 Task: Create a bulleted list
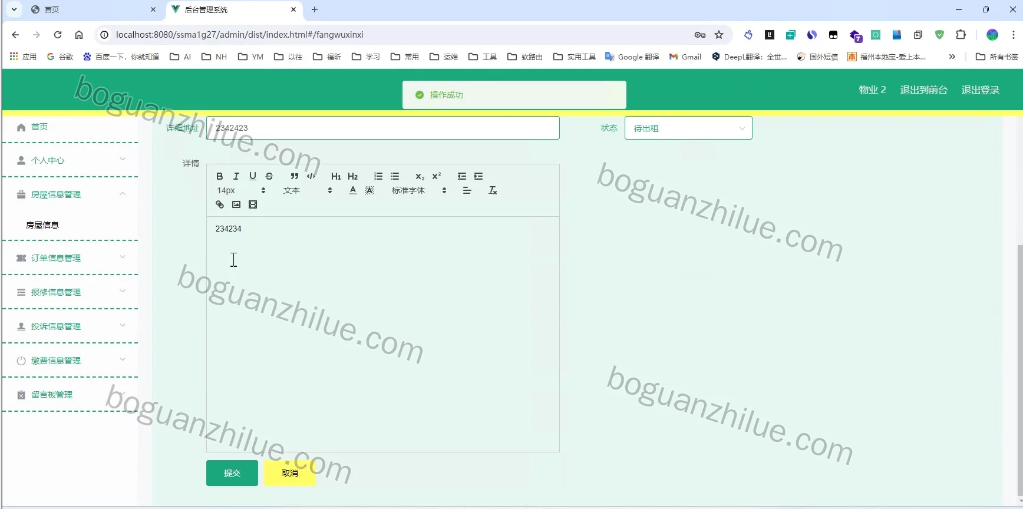pyautogui.click(x=395, y=176)
